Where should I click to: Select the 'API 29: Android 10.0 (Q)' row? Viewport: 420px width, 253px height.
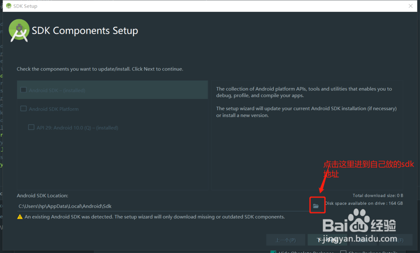[x=113, y=128]
